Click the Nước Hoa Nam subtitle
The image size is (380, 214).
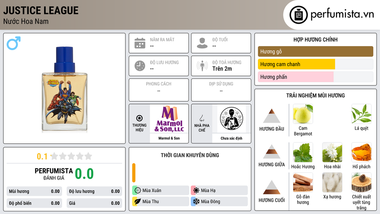pos(26,21)
